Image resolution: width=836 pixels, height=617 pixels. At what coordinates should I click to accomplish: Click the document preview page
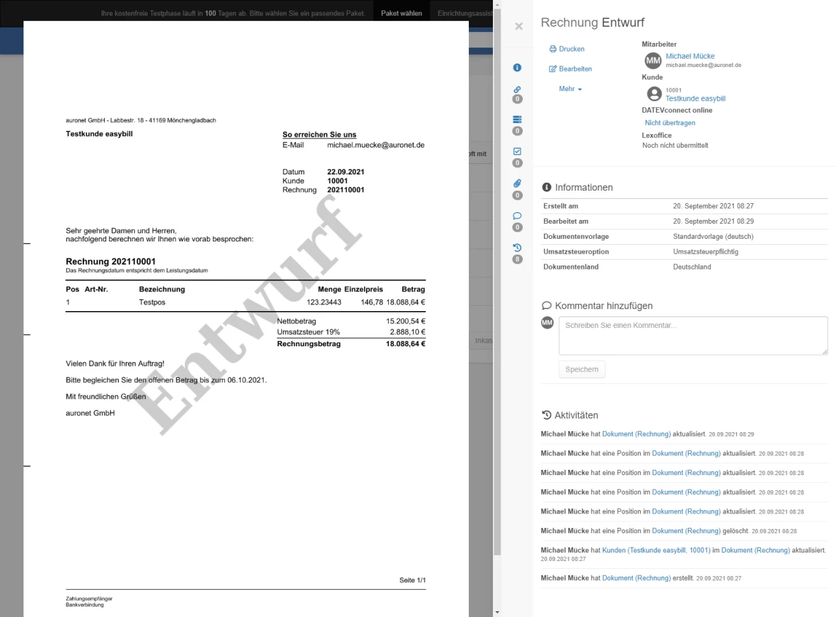coord(246,319)
